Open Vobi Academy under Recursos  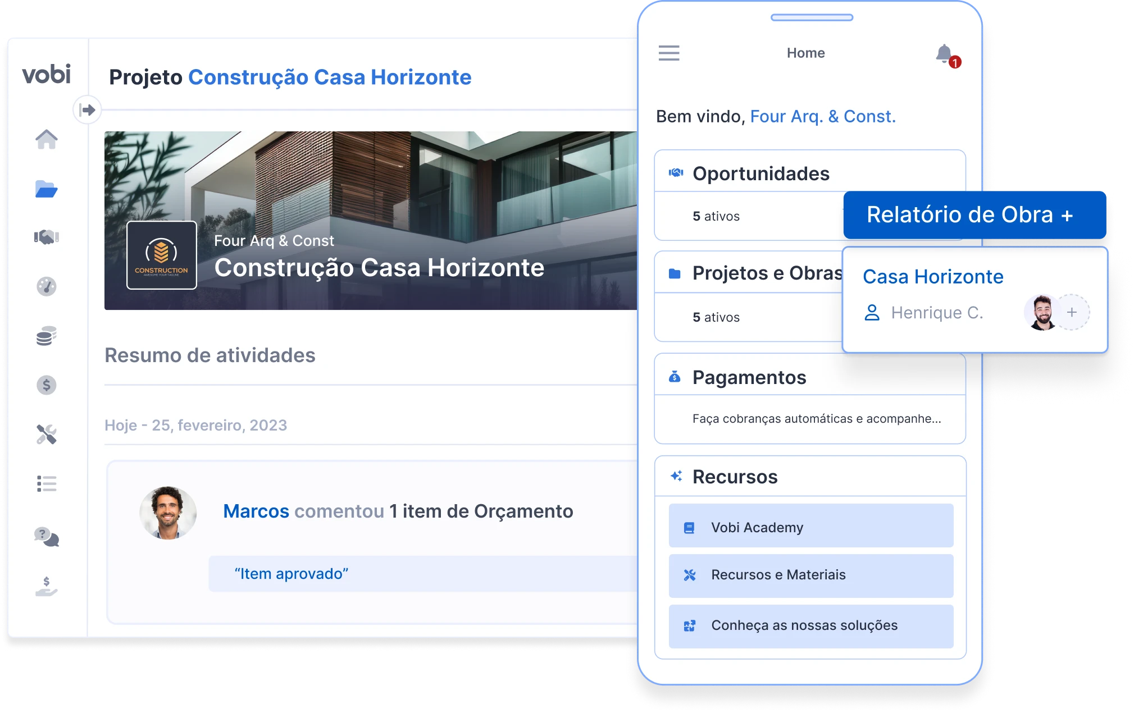tap(809, 527)
